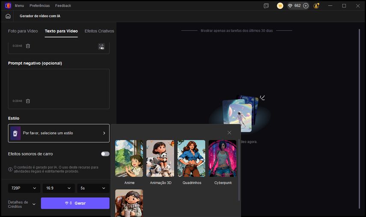Expand Detalhes de Créditos
This screenshot has width=366, height=217.
click(22, 205)
